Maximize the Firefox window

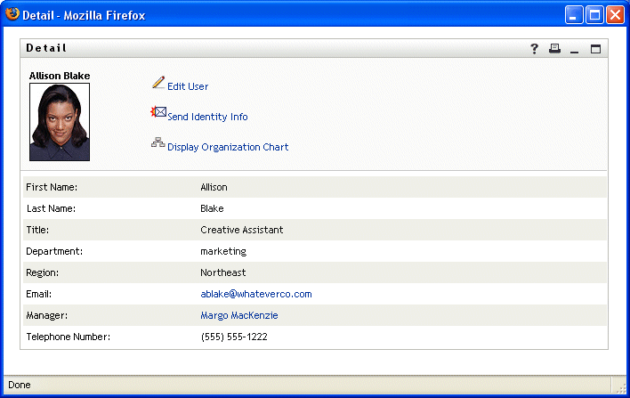pos(594,14)
